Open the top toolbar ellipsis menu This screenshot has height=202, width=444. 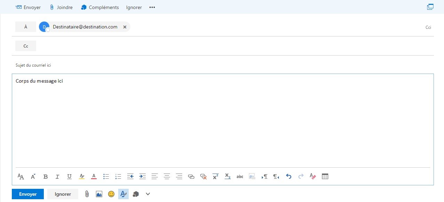click(x=152, y=7)
